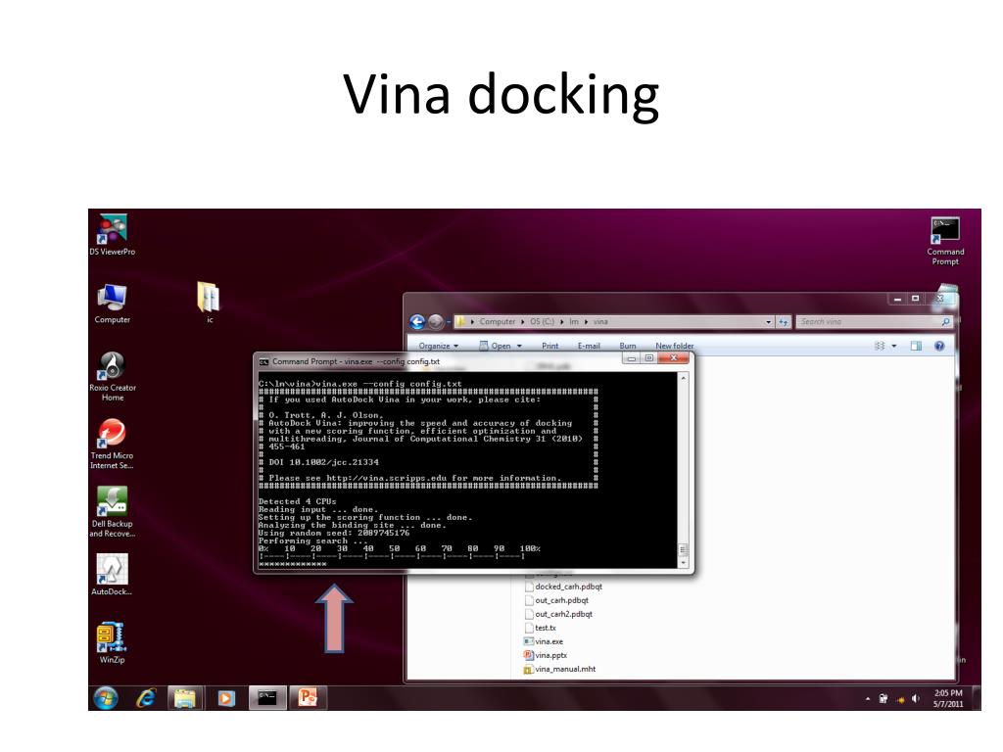
Task: Select the 'ic' folder on the desktop
Action: [x=210, y=303]
